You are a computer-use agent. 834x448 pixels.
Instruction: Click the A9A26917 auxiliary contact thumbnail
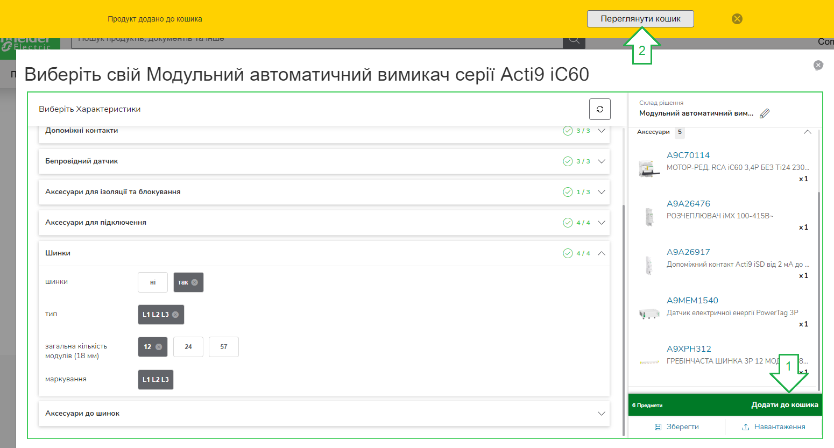649,265
